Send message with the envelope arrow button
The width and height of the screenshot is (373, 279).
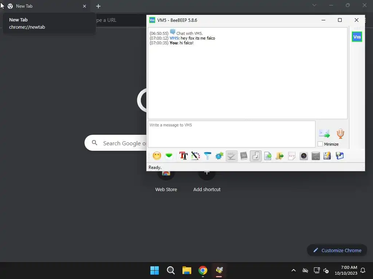(324, 134)
